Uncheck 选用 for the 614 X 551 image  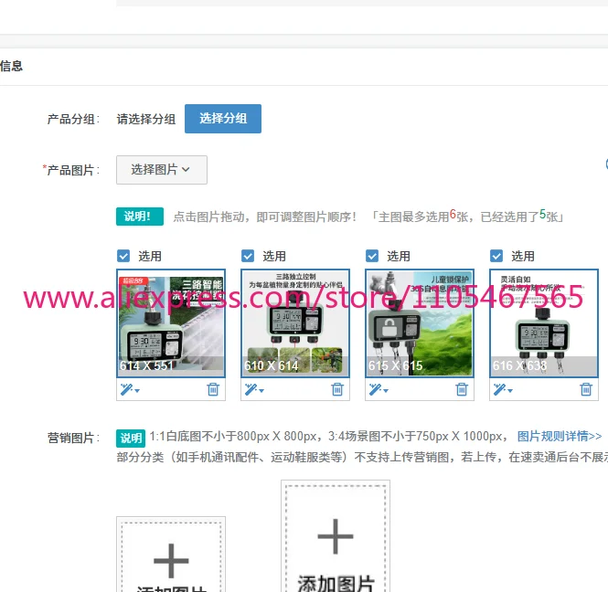pos(123,256)
